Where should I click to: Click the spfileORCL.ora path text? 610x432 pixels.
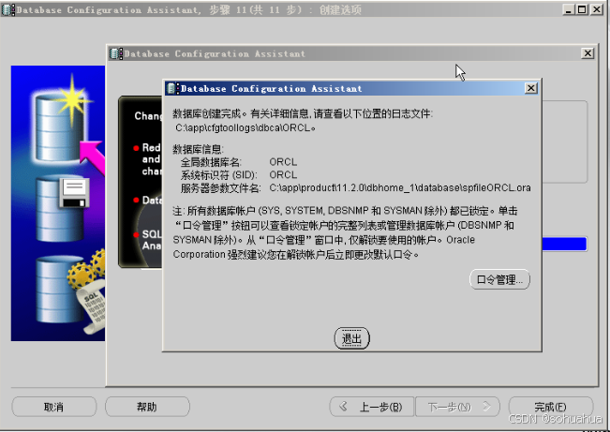(x=400, y=187)
